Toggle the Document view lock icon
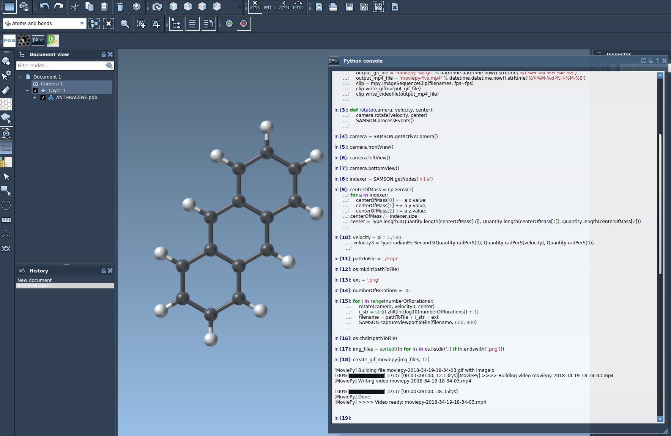671x436 pixels. (x=104, y=54)
